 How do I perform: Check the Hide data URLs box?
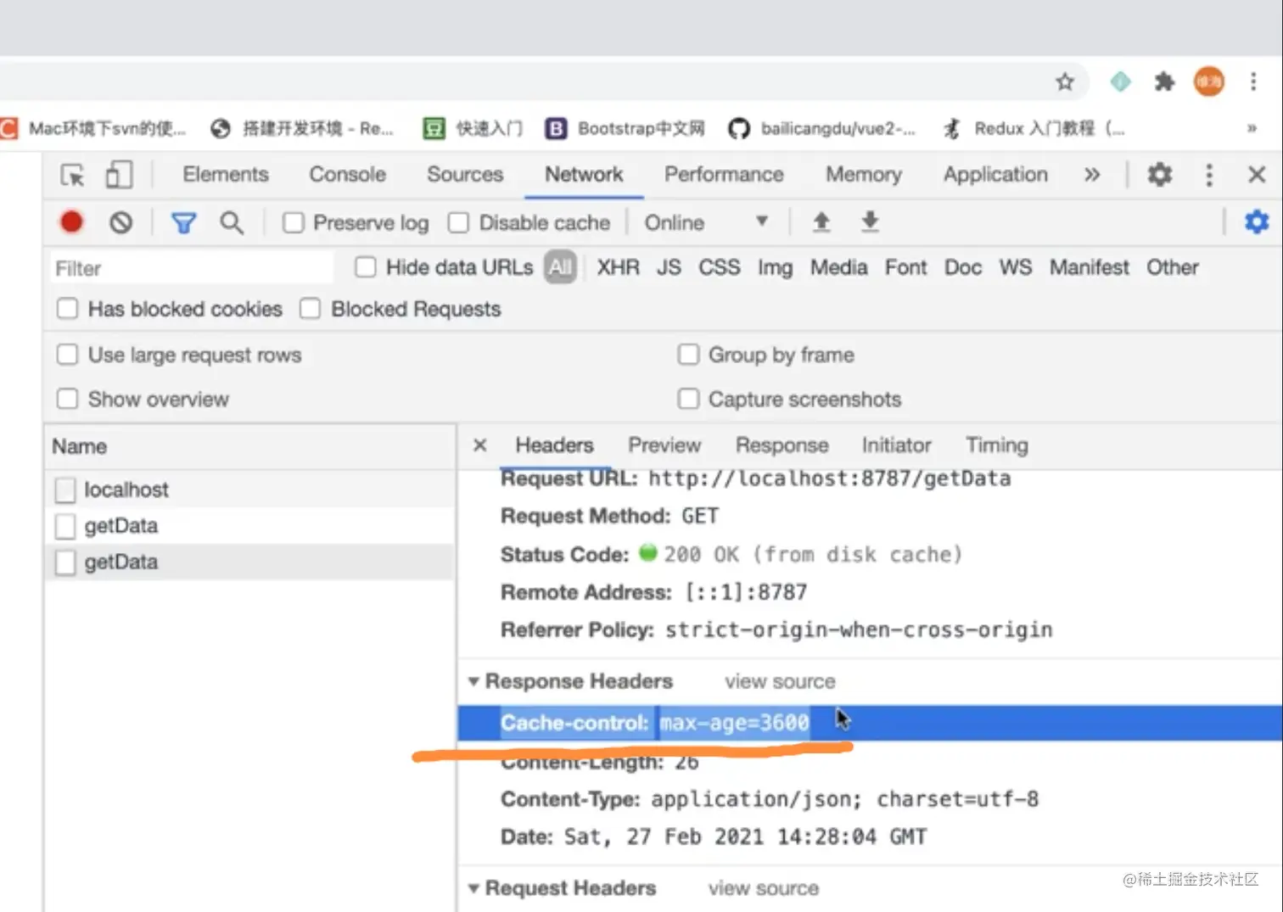(366, 267)
